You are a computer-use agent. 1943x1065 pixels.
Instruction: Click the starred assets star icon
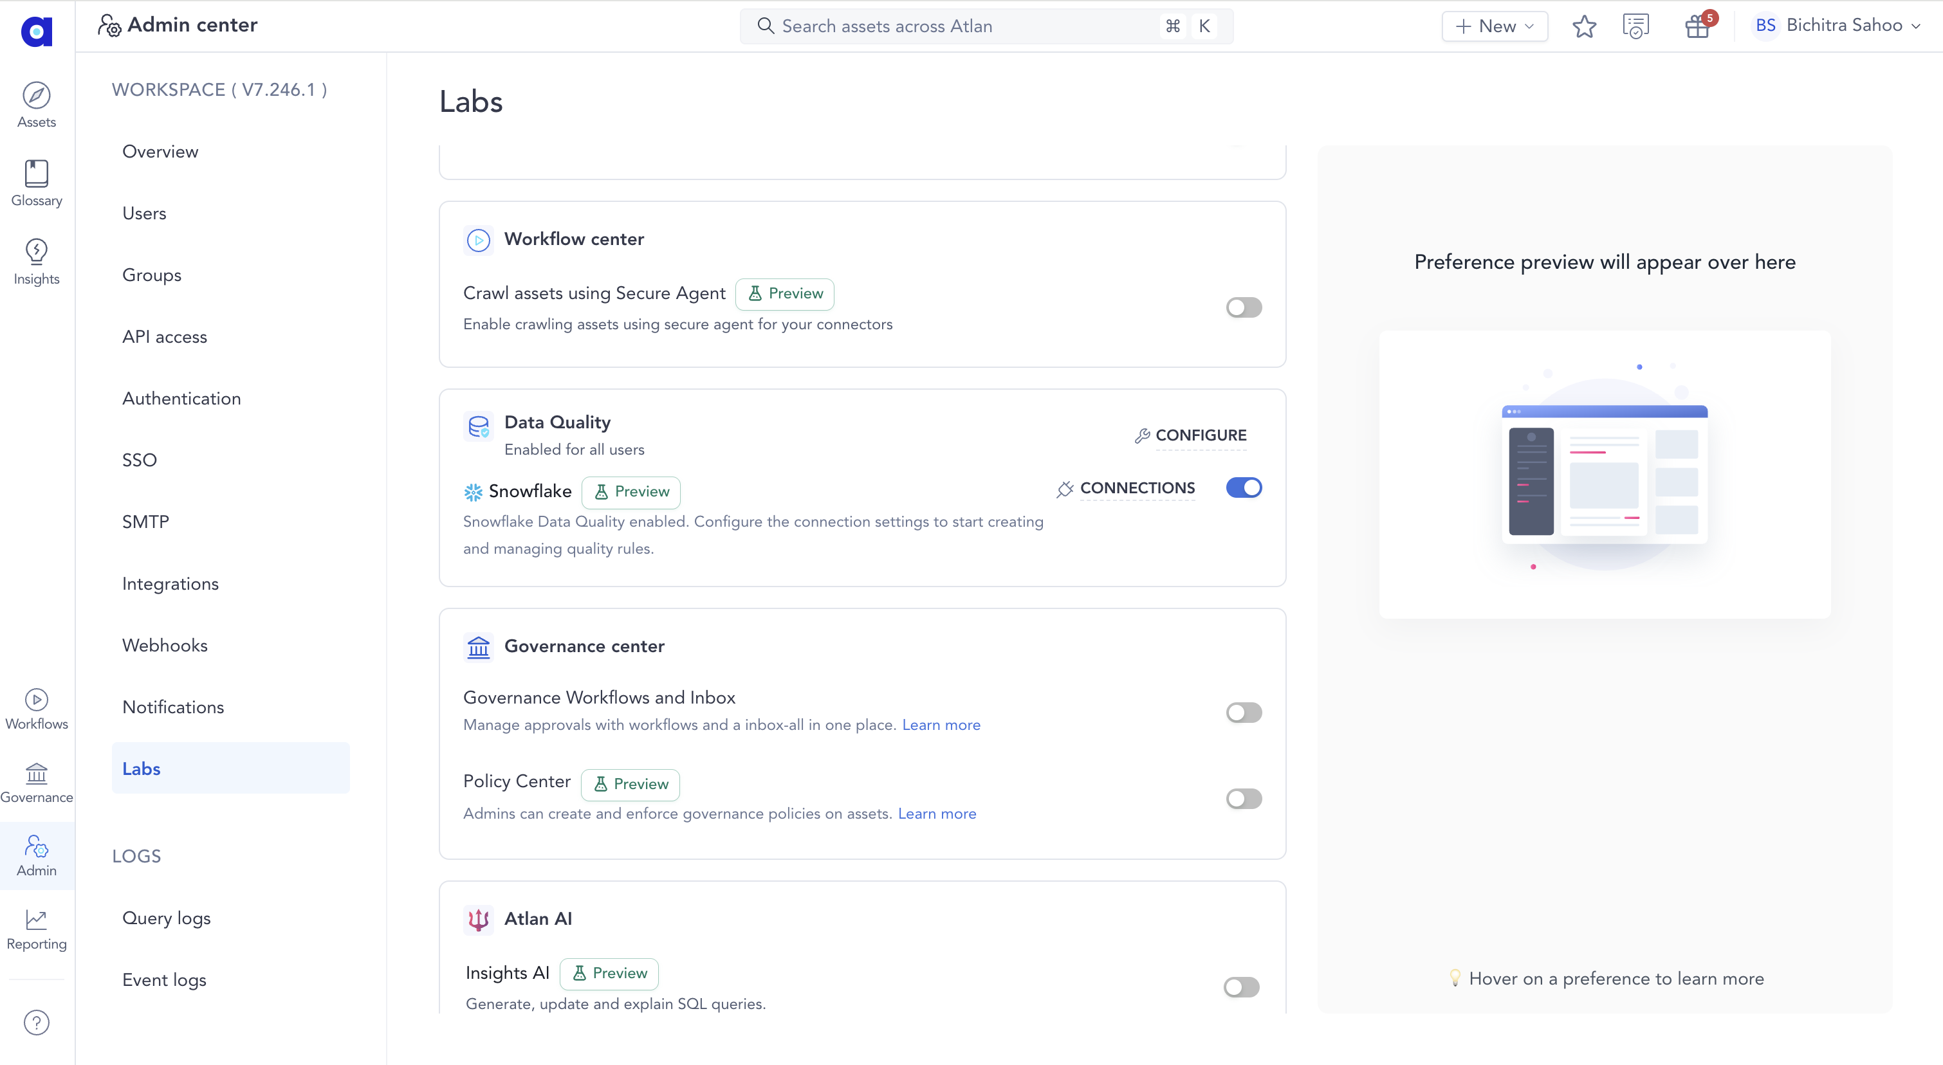coord(1584,26)
